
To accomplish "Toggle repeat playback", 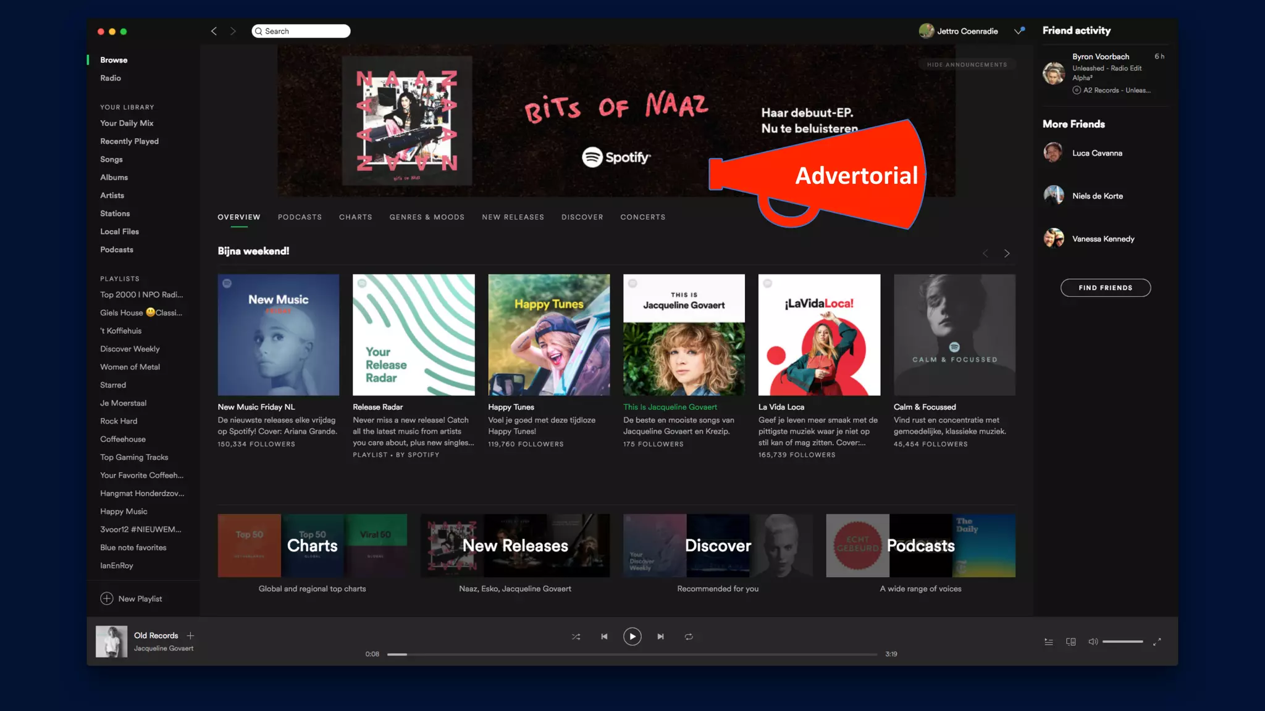I will (689, 636).
